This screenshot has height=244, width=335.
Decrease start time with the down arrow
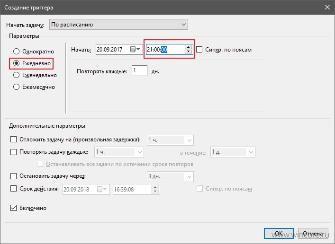tap(188, 52)
